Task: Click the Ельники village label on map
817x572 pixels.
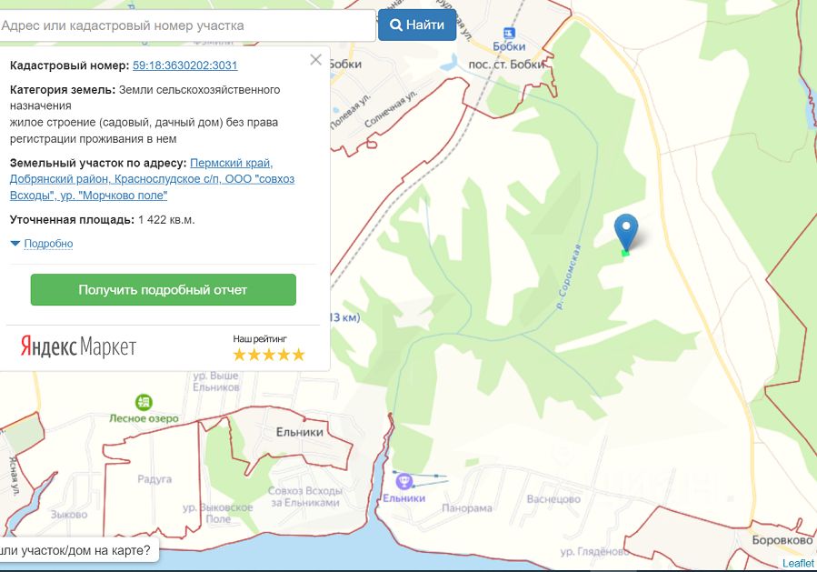Action: coord(300,432)
